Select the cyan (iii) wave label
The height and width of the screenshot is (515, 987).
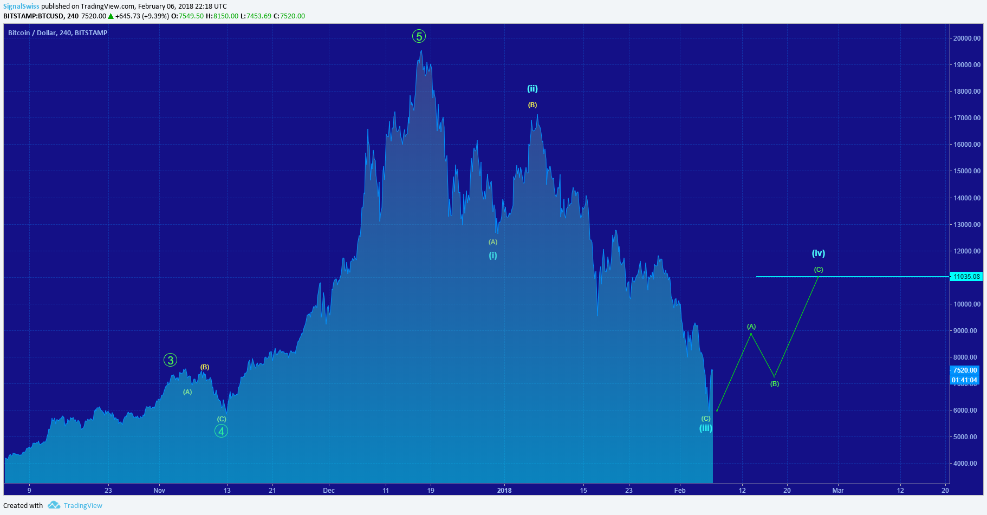pos(705,428)
